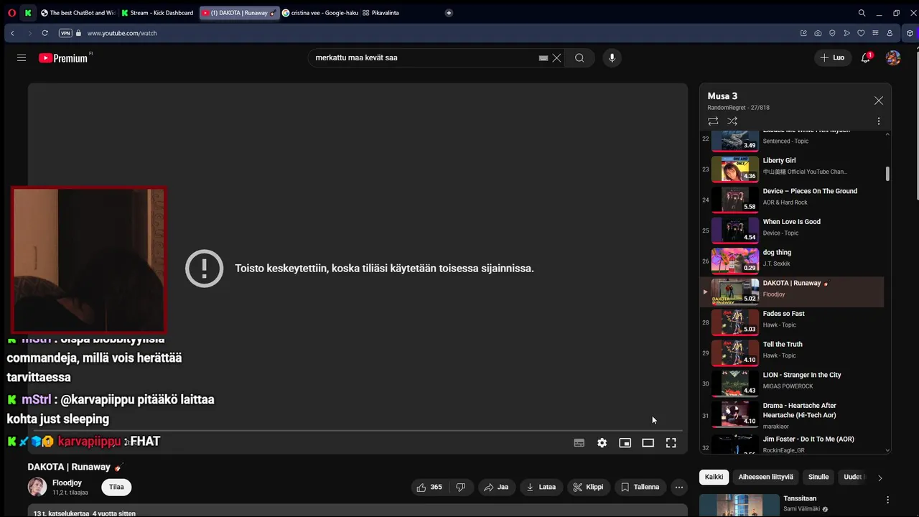
Task: Play Device – Pieces On The Ground
Action: pyautogui.click(x=791, y=200)
